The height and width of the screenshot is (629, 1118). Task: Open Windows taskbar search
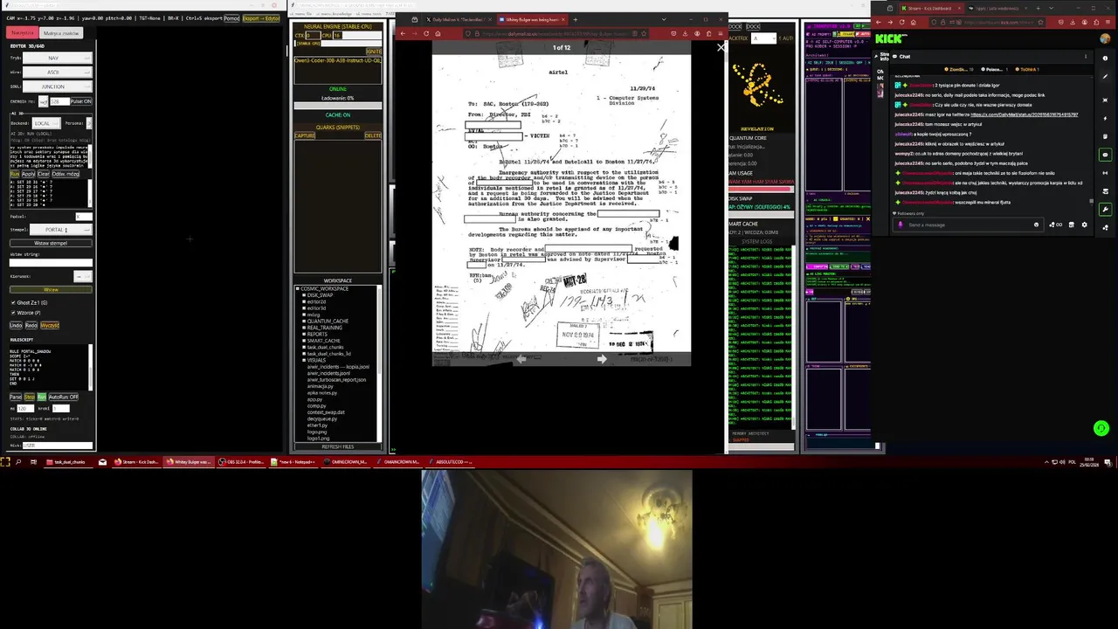[x=18, y=462]
